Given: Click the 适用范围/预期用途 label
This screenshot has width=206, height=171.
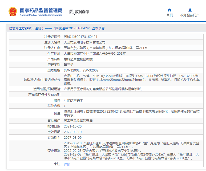Looking at the screenshot, I should click(x=47, y=89).
